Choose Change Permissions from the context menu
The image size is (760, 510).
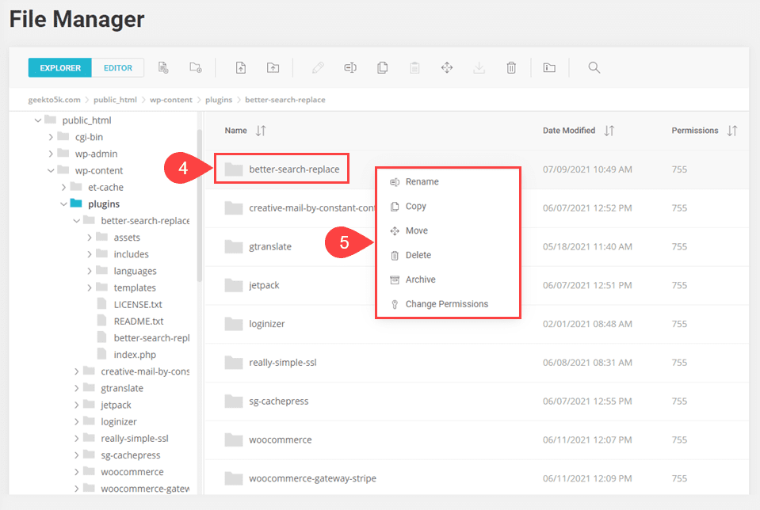click(x=448, y=303)
